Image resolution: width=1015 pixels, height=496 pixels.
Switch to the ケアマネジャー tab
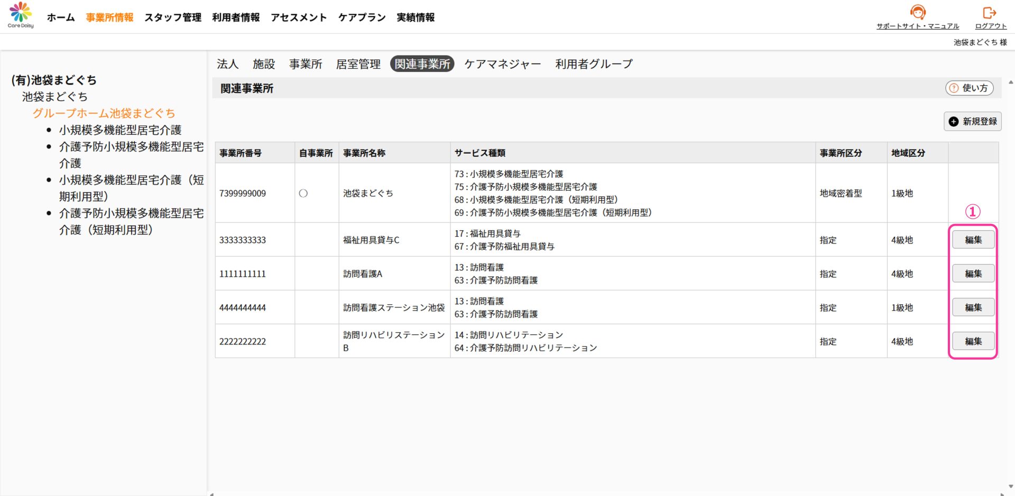pyautogui.click(x=502, y=64)
